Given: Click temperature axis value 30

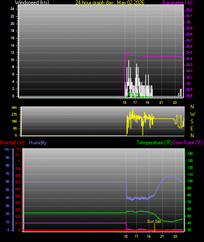Looking at the screenshot, I should pos(189,230).
